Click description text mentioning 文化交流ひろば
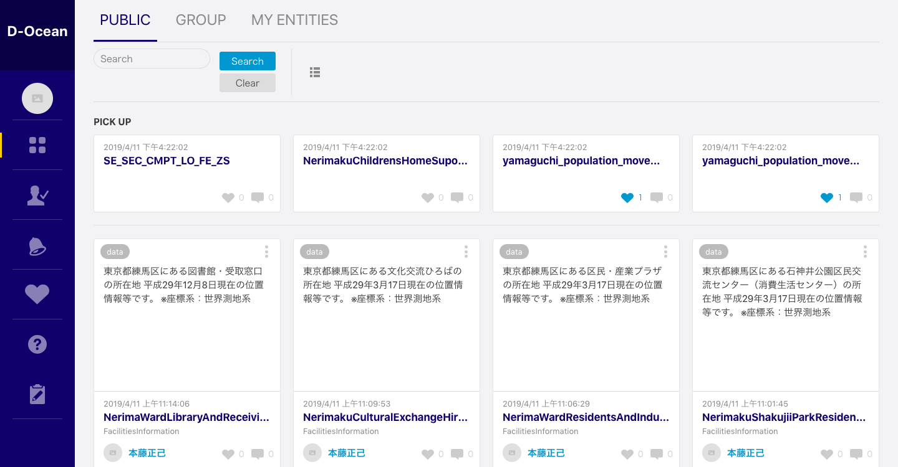The image size is (898, 467). tap(383, 285)
